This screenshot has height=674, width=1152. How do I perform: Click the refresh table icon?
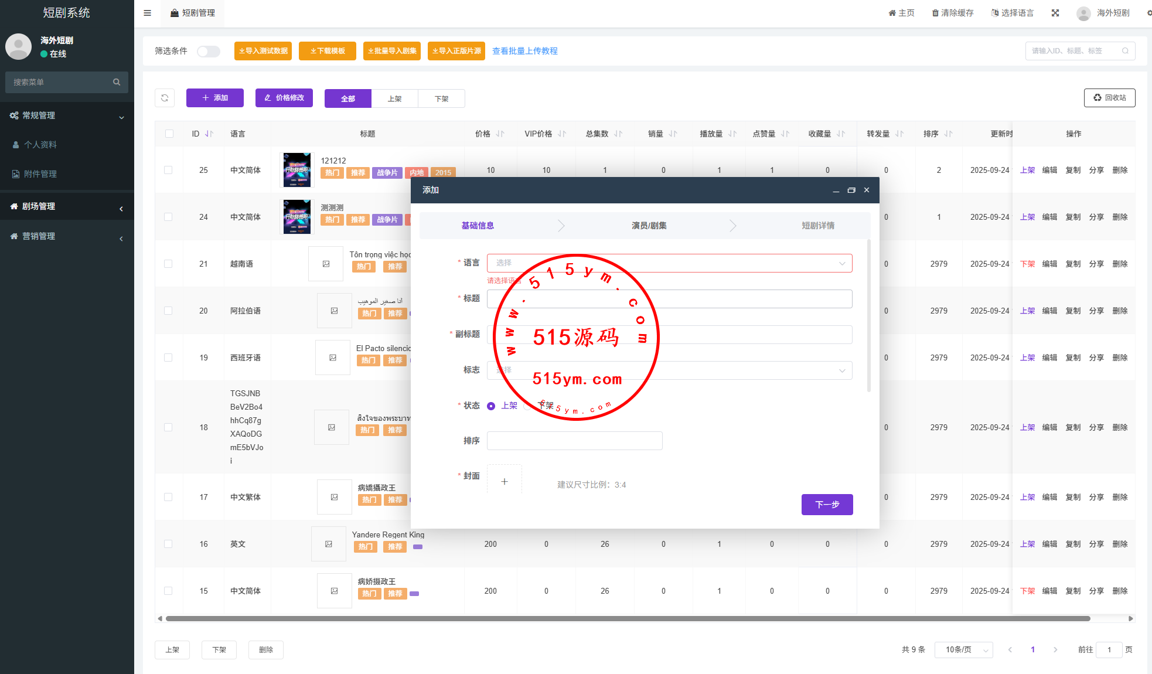[x=165, y=98]
